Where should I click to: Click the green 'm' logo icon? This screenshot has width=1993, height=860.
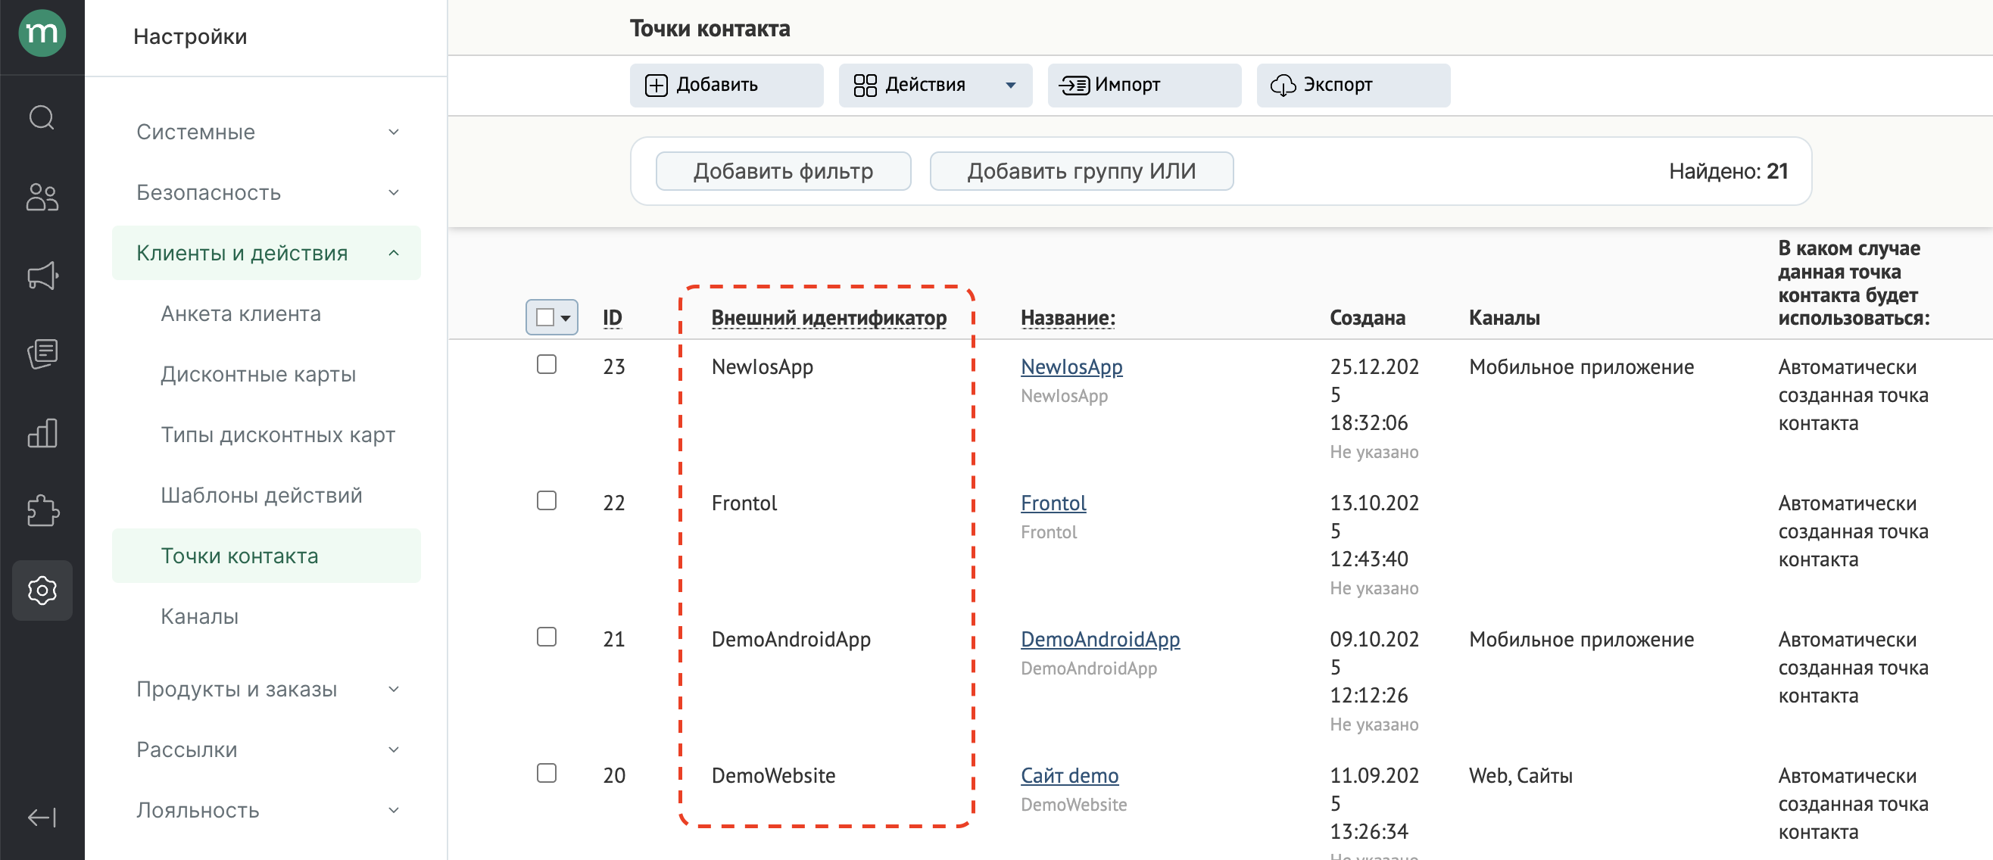[42, 33]
